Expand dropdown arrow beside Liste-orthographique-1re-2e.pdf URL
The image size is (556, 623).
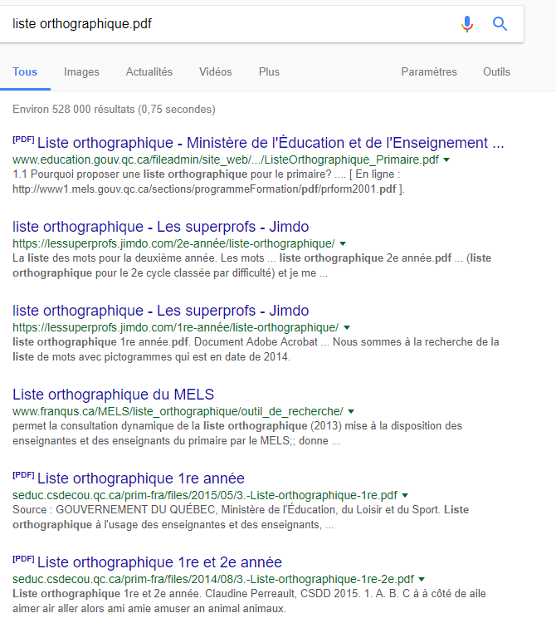[422, 579]
